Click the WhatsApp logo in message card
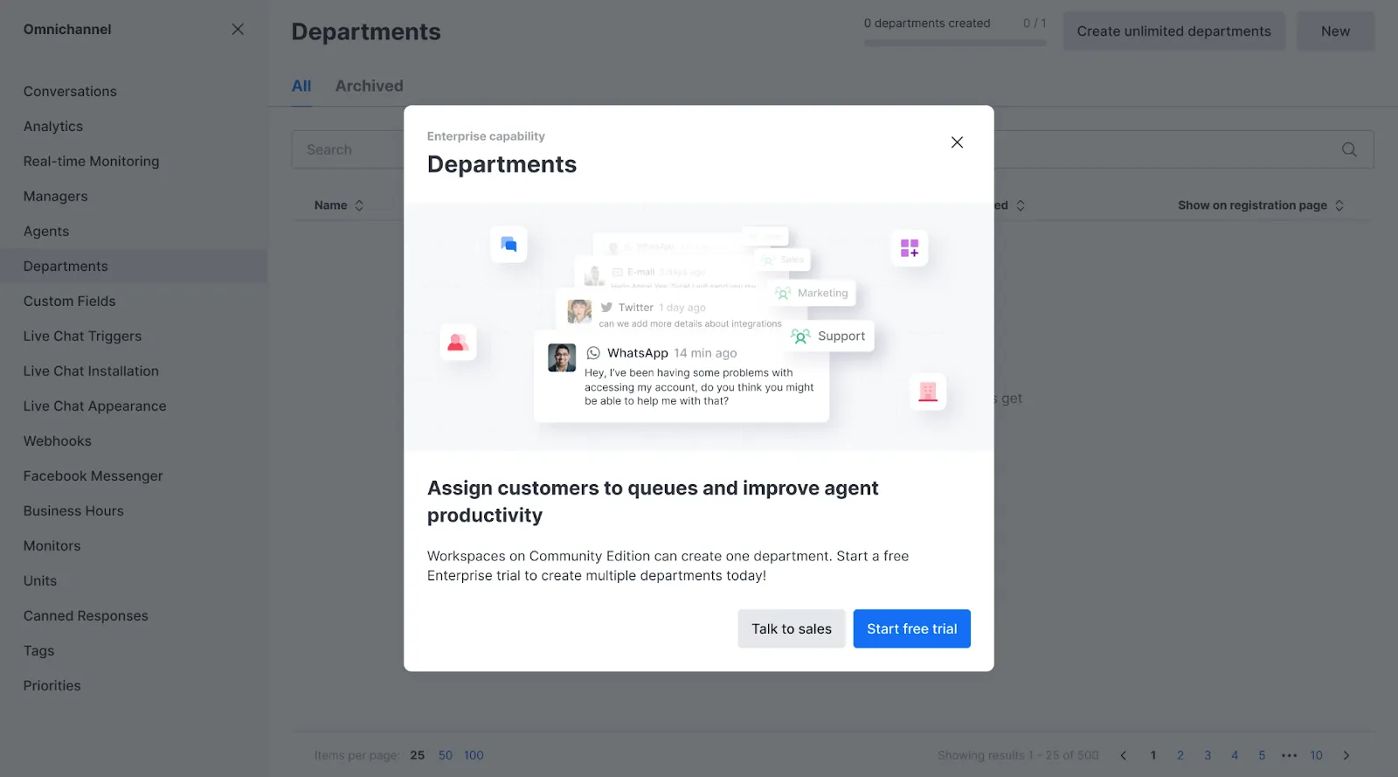Viewport: 1398px width, 777px height. 593,353
